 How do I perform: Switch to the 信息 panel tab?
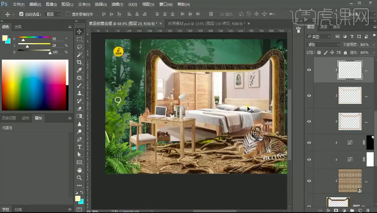coord(18,27)
